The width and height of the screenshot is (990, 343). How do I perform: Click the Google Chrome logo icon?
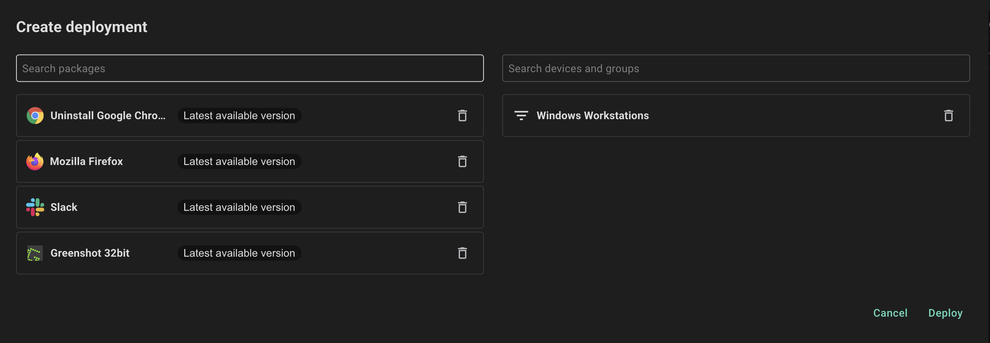(35, 116)
